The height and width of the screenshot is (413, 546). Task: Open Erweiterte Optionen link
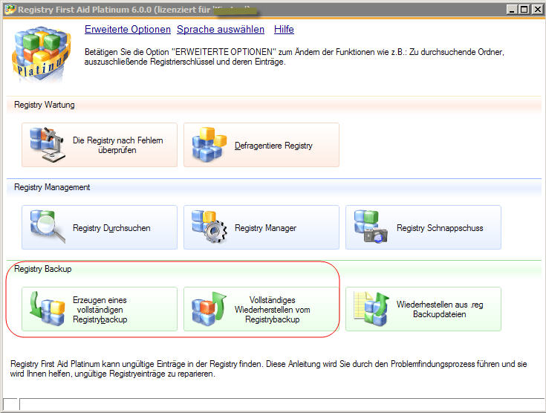[x=128, y=29]
